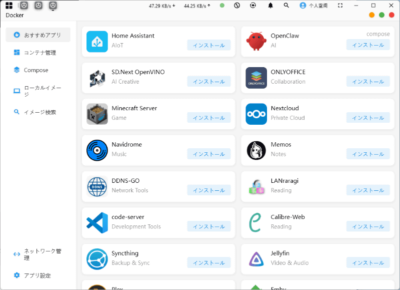
Task: Install Calibre-Web
Action: coord(368,226)
